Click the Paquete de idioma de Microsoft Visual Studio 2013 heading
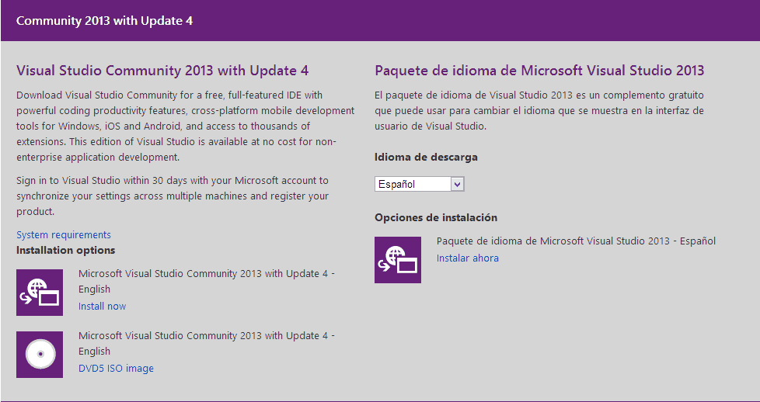The width and height of the screenshot is (760, 402). pos(539,71)
